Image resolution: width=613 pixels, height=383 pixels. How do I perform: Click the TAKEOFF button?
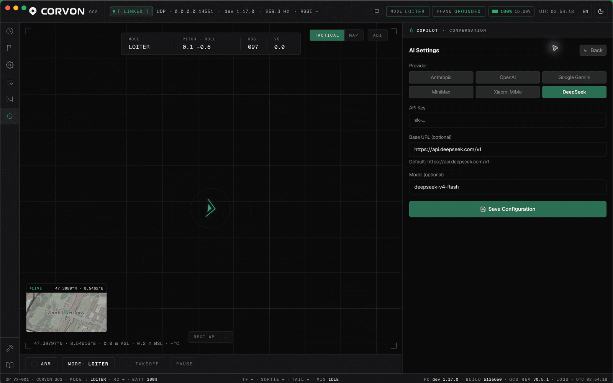click(x=142, y=364)
